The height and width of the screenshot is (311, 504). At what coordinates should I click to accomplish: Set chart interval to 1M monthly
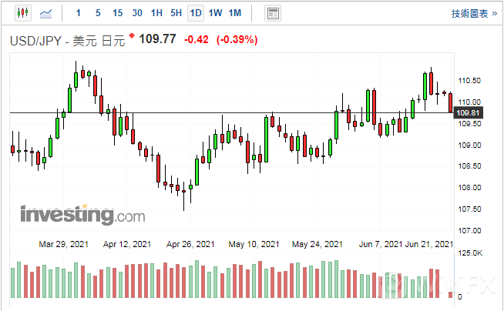click(x=235, y=13)
